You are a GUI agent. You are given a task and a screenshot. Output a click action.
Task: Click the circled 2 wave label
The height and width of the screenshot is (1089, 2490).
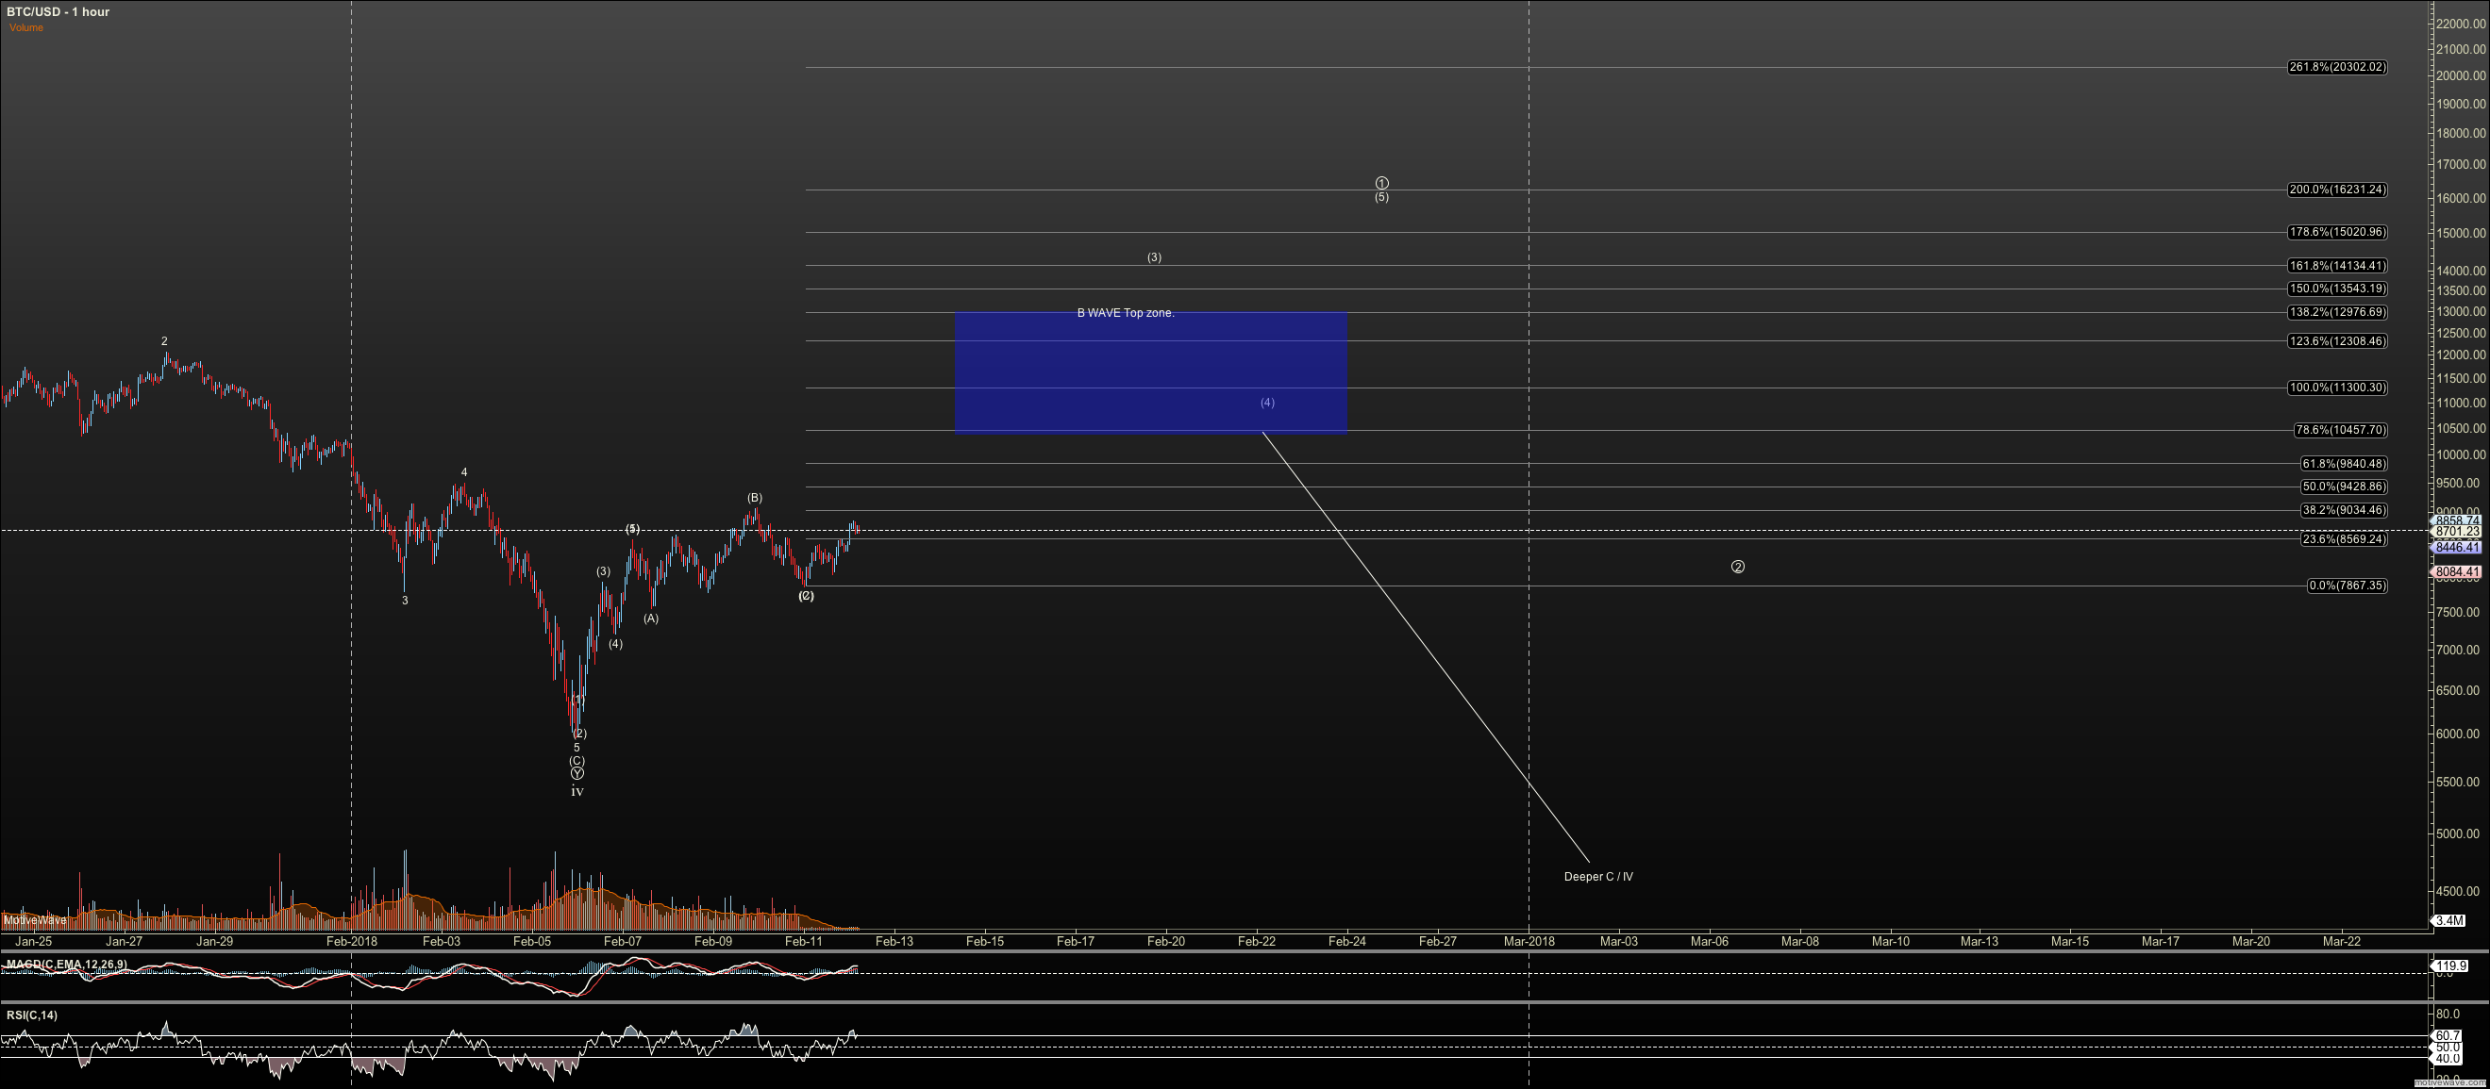point(1737,568)
